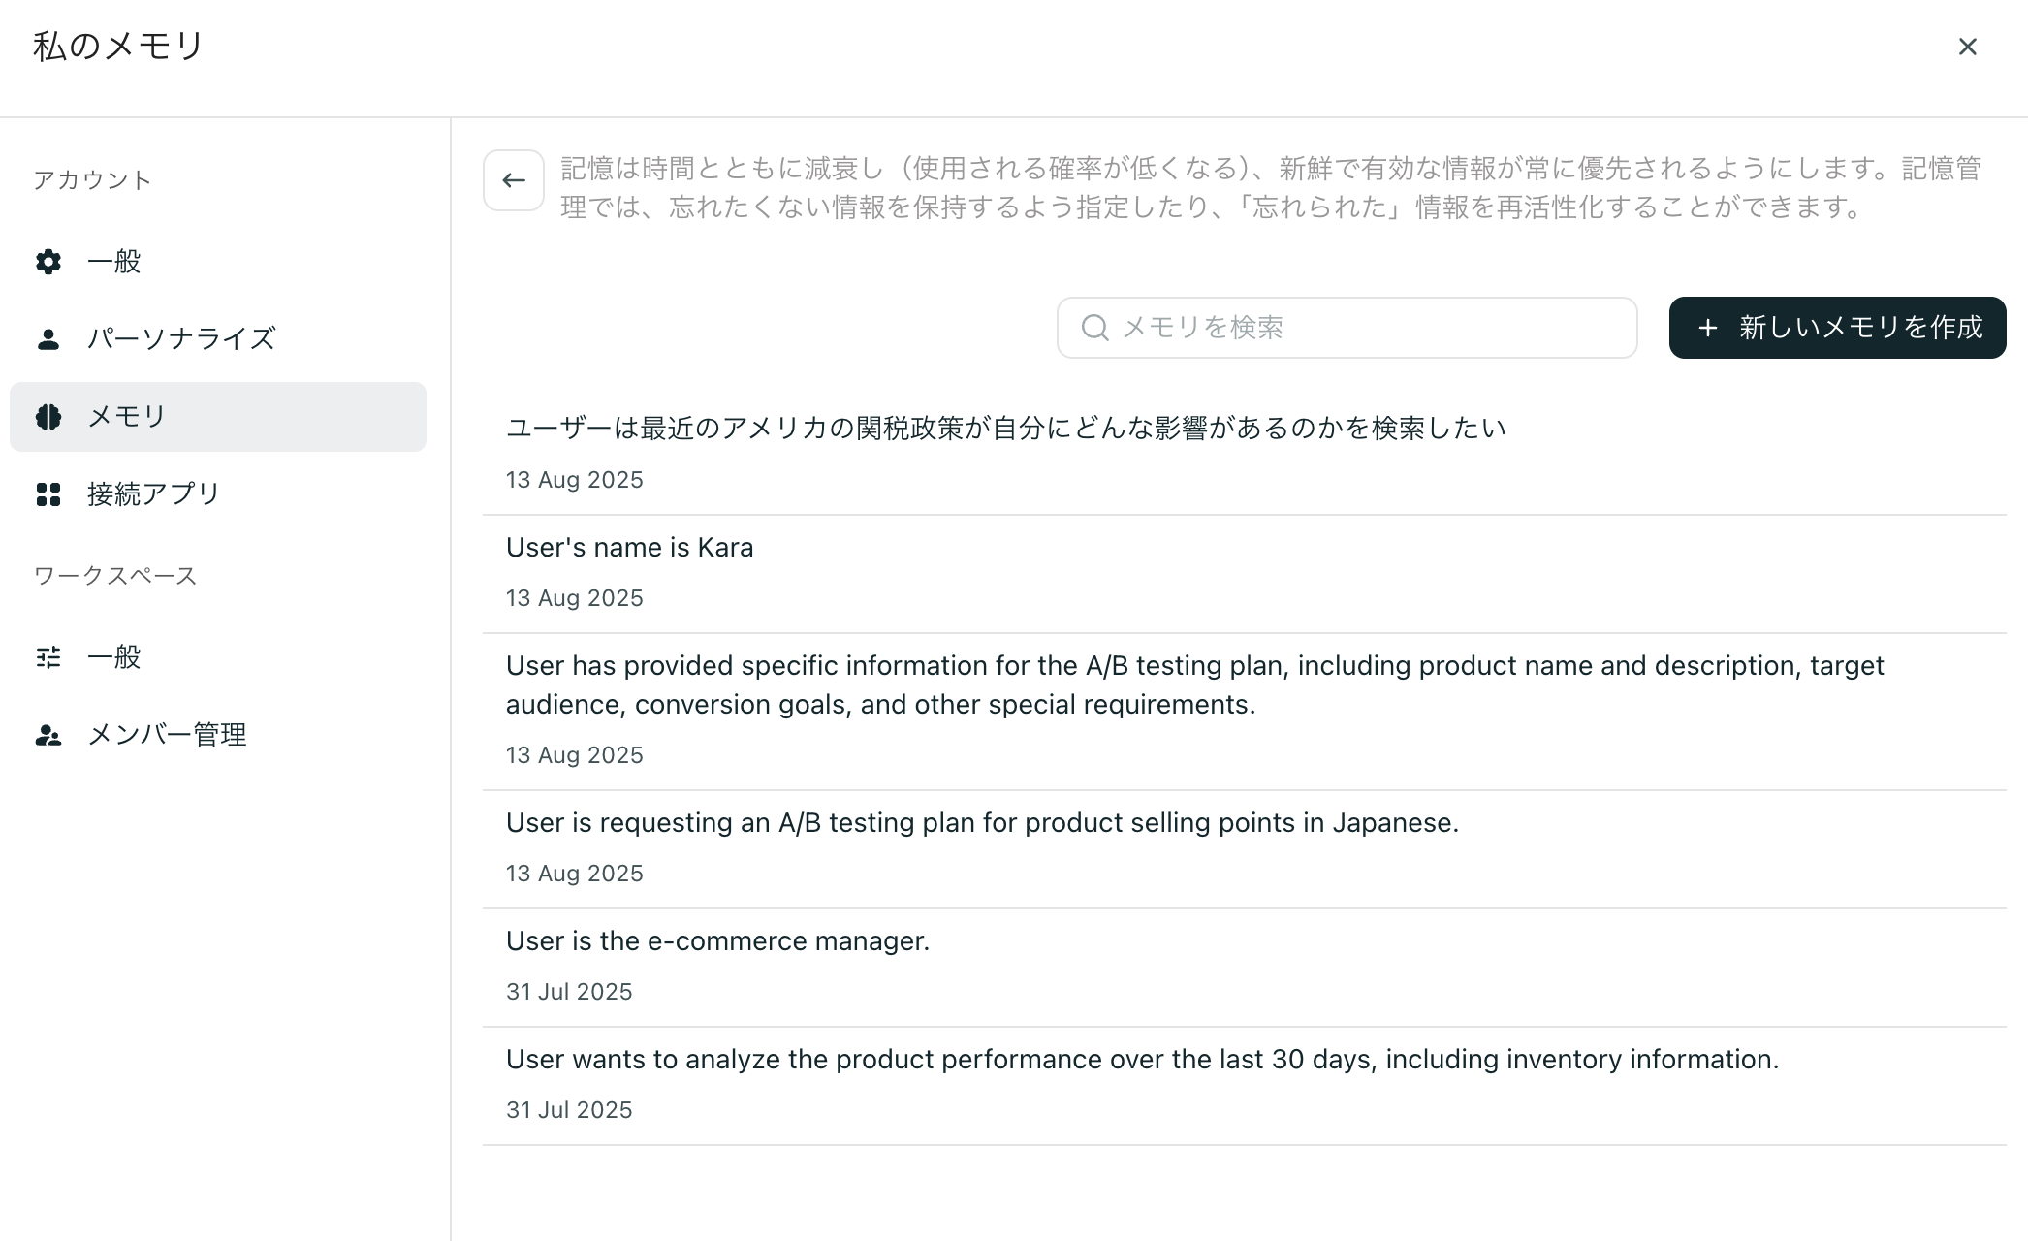Open the パーソナライズ settings tab

(181, 339)
